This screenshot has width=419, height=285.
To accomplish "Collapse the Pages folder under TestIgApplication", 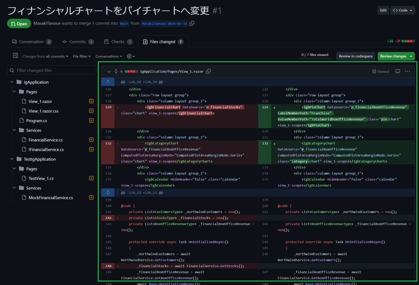I will pos(15,169).
